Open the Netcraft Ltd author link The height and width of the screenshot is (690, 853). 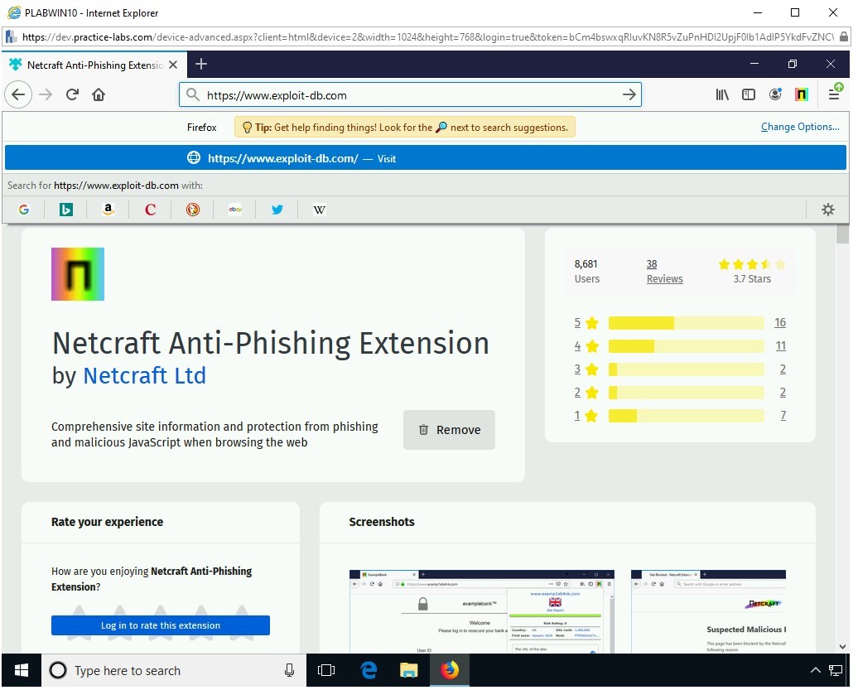click(144, 375)
